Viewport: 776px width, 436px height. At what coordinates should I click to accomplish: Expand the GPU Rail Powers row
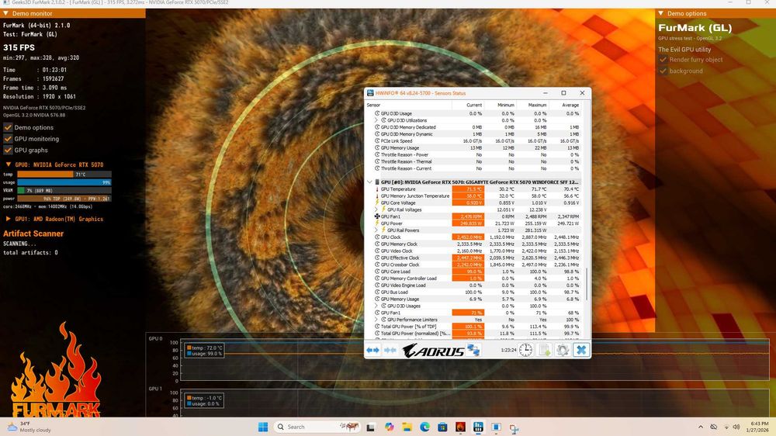click(x=376, y=230)
